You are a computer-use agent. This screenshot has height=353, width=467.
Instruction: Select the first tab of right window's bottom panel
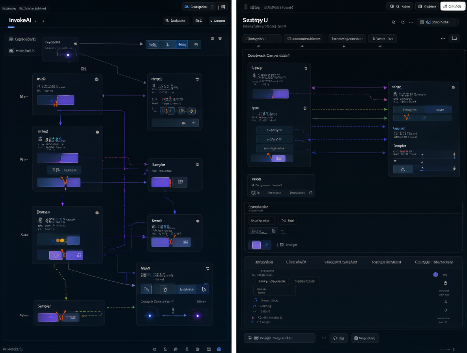[x=264, y=262]
